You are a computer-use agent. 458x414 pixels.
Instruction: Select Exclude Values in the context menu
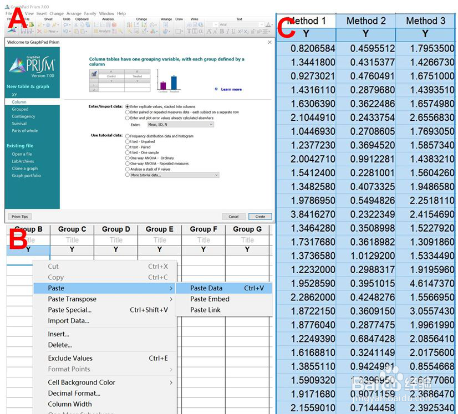105,358
